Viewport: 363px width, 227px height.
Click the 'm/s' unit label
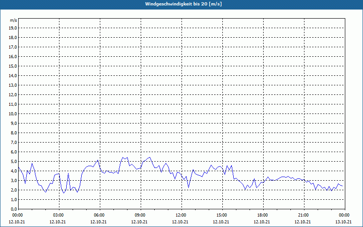pyautogui.click(x=14, y=20)
